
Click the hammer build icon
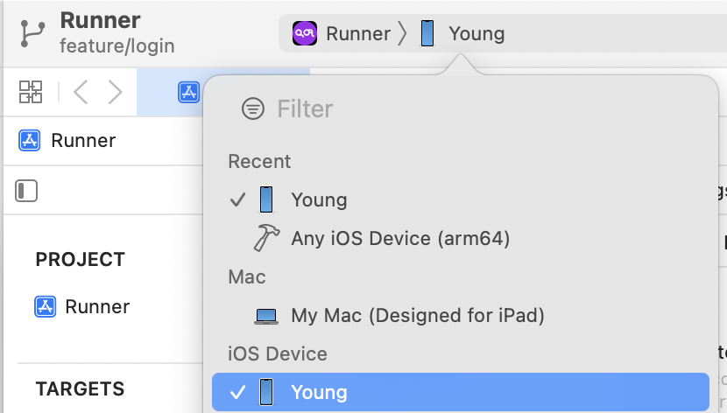pyautogui.click(x=266, y=238)
